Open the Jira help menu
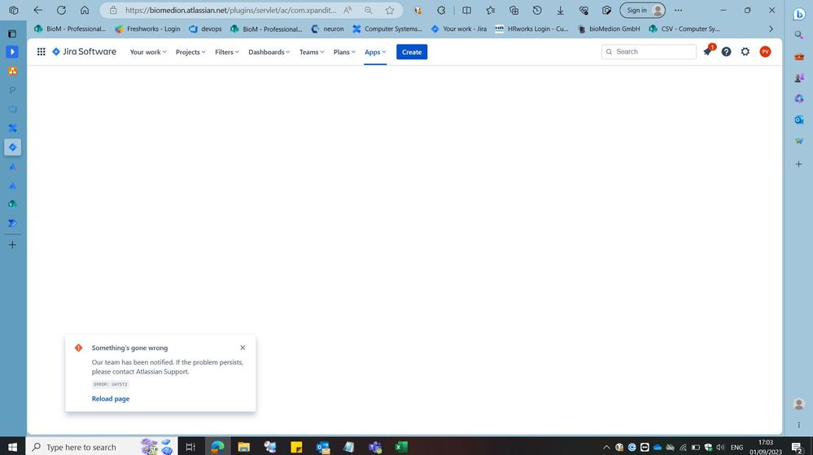Image resolution: width=813 pixels, height=455 pixels. point(727,52)
